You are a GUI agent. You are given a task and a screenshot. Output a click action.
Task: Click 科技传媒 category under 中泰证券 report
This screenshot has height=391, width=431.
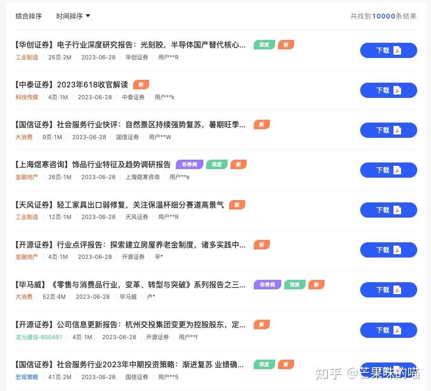click(27, 97)
